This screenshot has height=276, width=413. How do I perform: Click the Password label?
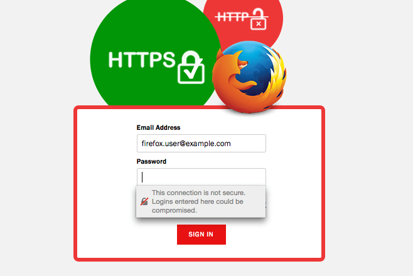click(151, 162)
